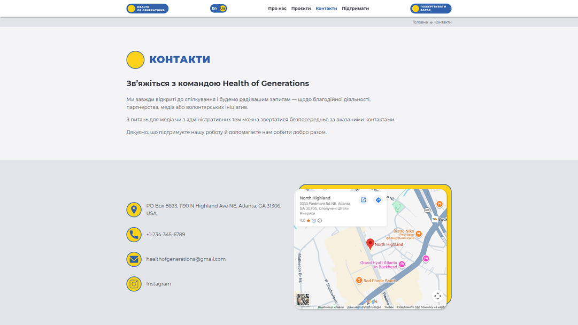Click the email envelope icon
This screenshot has width=578, height=325.
tap(134, 259)
